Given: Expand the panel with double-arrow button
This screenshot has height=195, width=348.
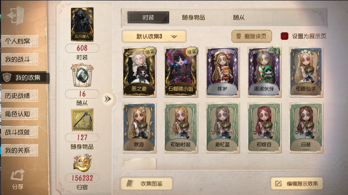Looking at the screenshot, I should pos(108,99).
